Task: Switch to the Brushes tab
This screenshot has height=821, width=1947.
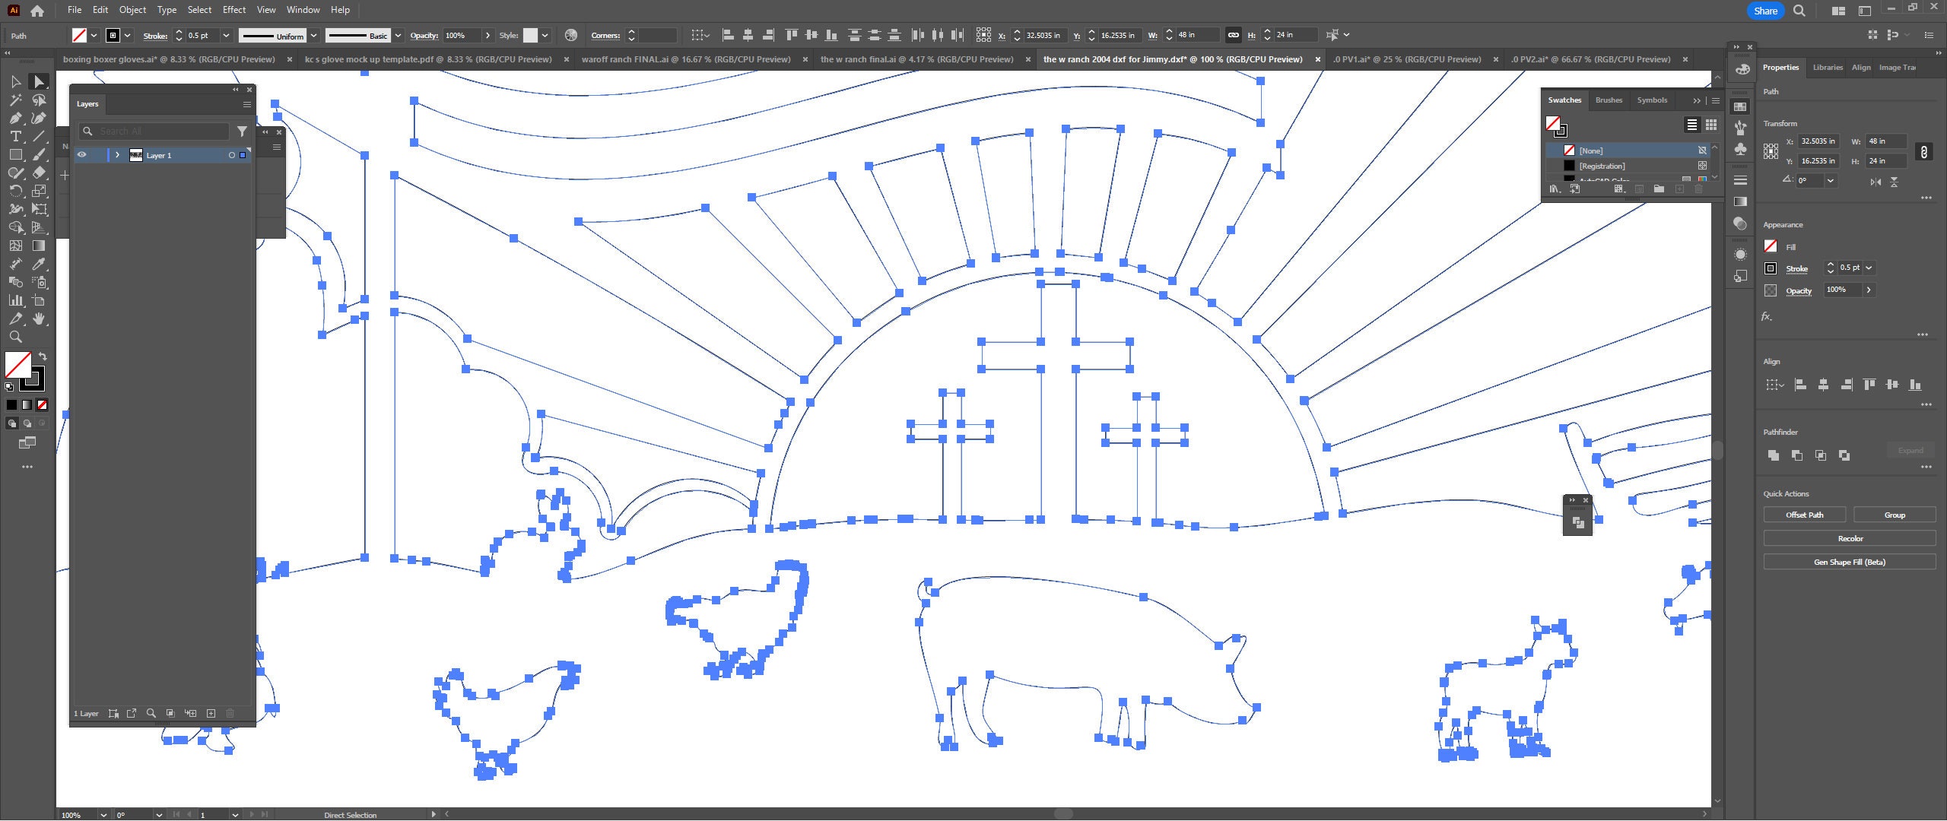Action: (1608, 100)
